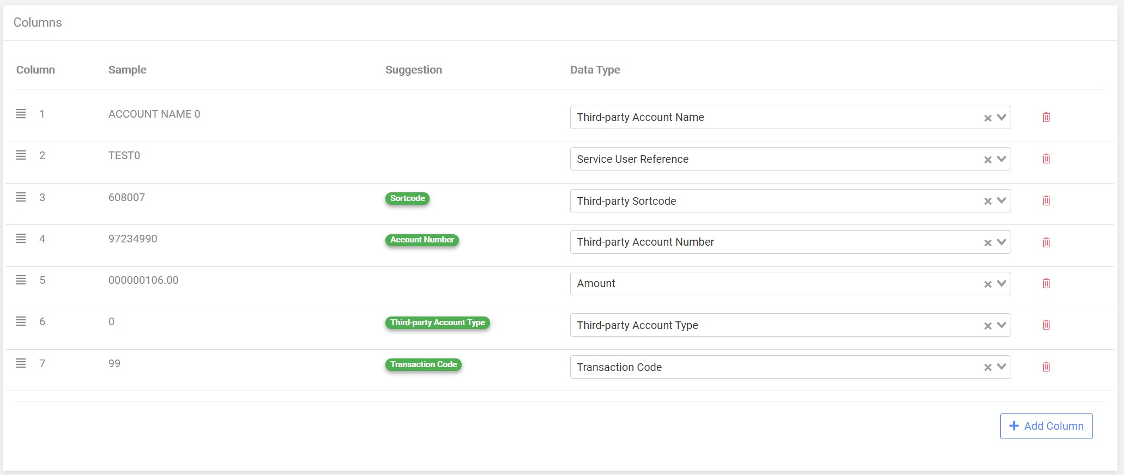
Task: Open the Transaction Code data type dropdown
Action: point(1001,367)
